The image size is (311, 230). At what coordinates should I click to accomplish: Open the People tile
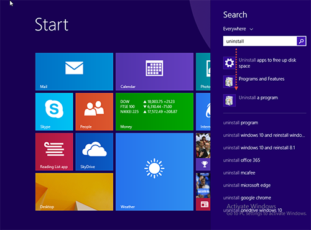(95, 112)
